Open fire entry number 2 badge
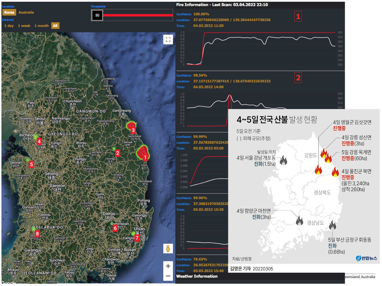The image size is (382, 286). [x=298, y=78]
